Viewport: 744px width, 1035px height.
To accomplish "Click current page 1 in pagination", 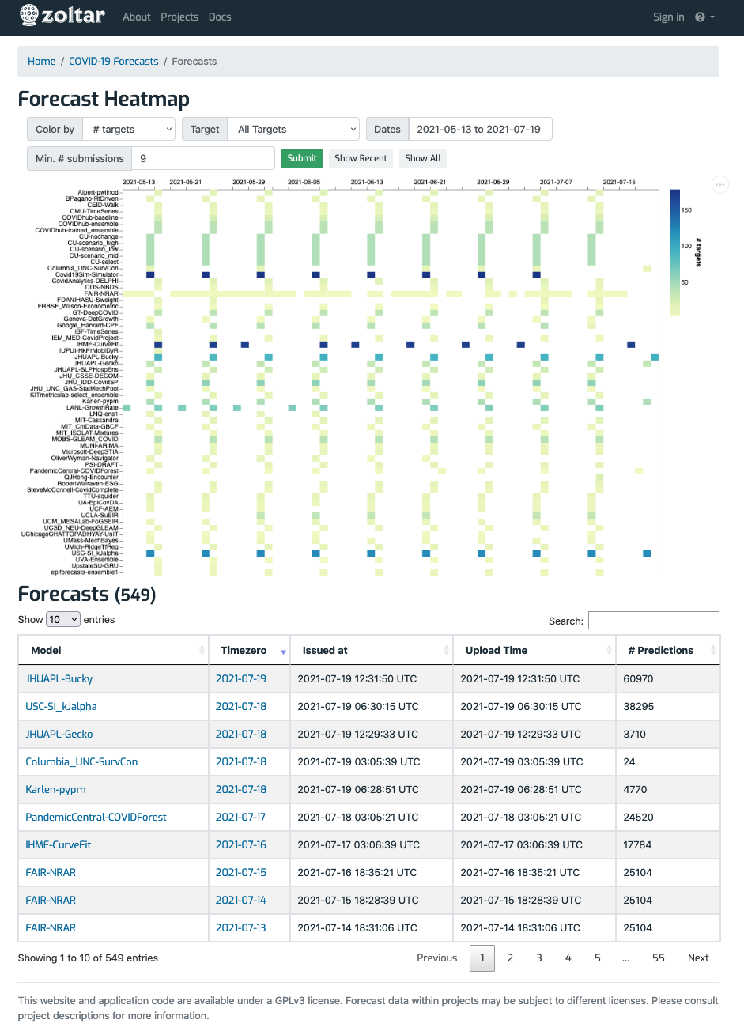I will point(482,958).
